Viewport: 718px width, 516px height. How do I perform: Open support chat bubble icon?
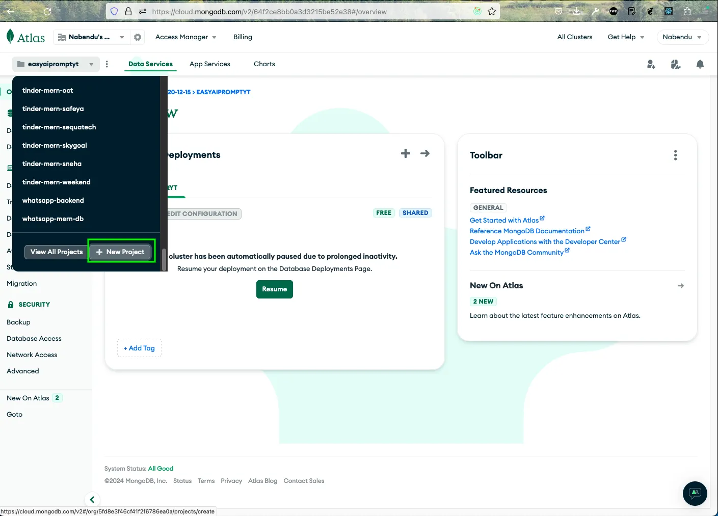pos(695,493)
